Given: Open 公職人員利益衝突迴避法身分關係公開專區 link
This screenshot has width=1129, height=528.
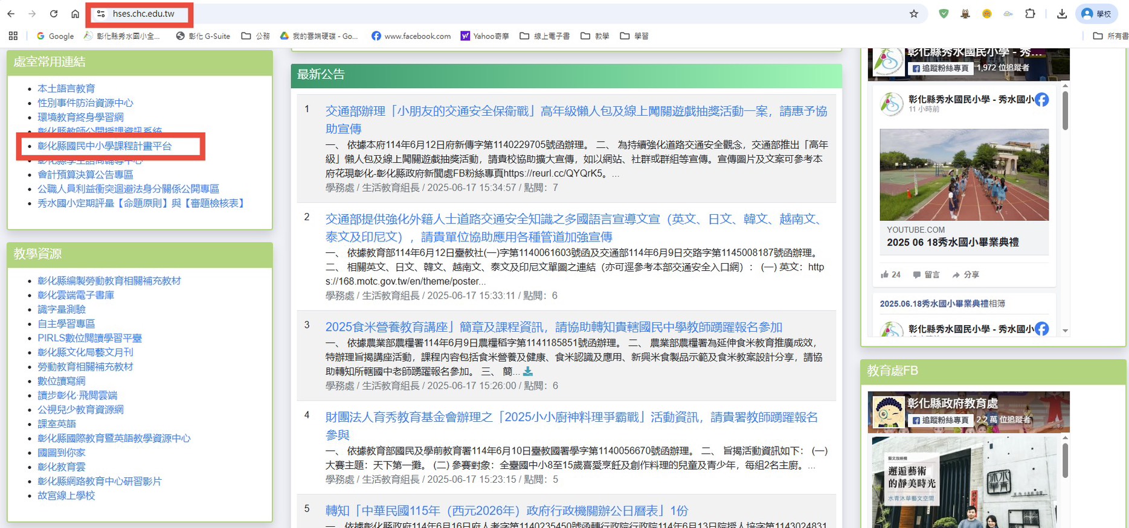Looking at the screenshot, I should [128, 189].
